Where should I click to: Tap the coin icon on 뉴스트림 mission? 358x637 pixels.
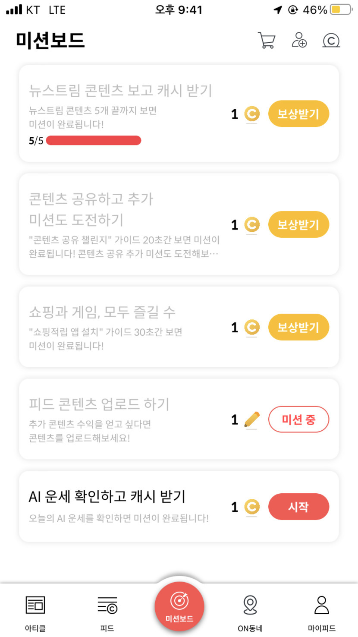[x=252, y=114]
